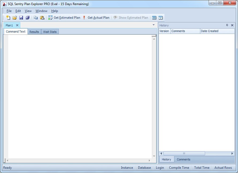This screenshot has height=173, width=238.
Task: Click History panel scroll right arrow
Action: [232, 154]
